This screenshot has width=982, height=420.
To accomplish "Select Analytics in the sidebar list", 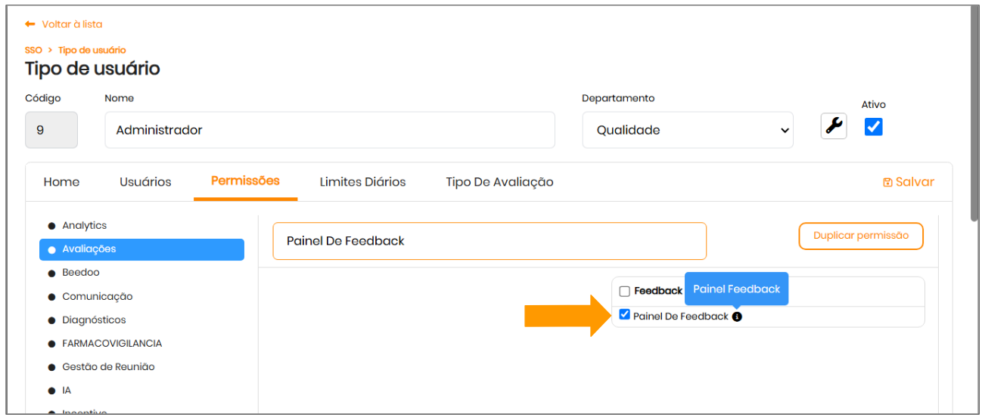I will tap(84, 225).
